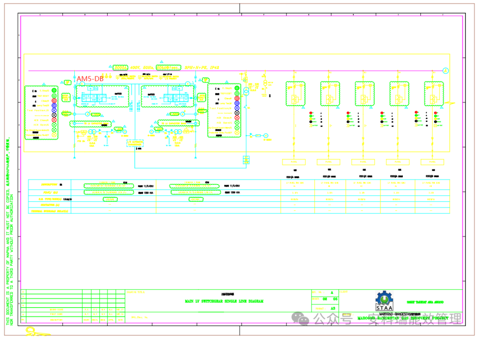Select the clouded 2000A busbar rating

coord(120,68)
